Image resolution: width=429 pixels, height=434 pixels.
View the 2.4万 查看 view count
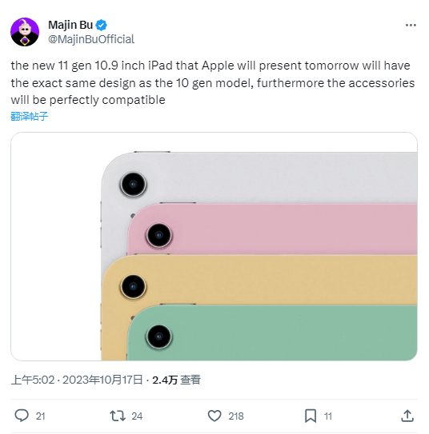(x=177, y=380)
